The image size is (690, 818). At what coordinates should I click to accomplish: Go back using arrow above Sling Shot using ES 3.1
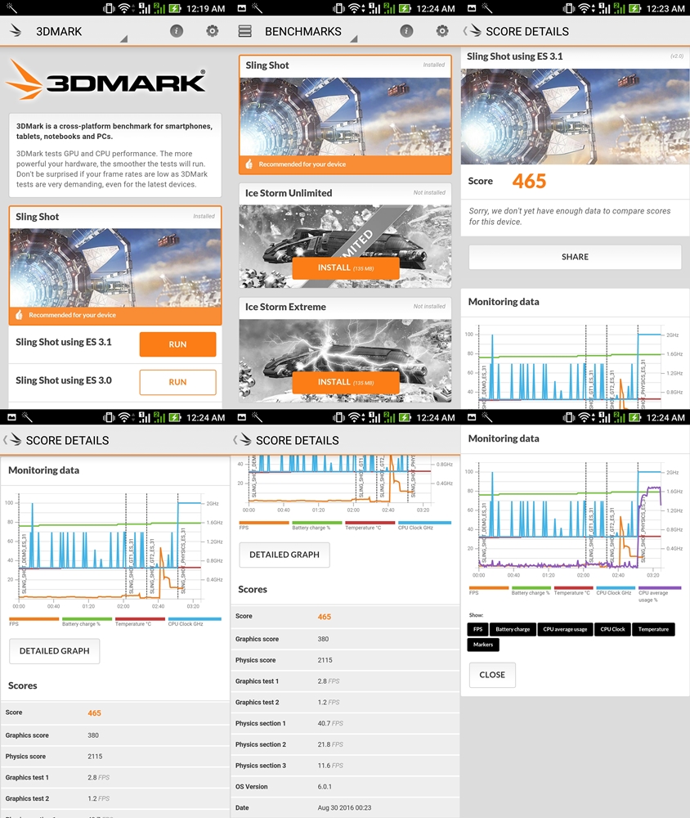(x=473, y=31)
